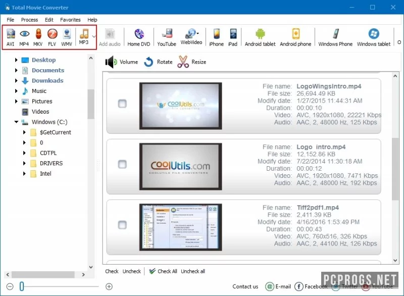This screenshot has height=296, width=404.
Task: Open the Tiff2pdf1.mp4 thumbnail preview
Action: point(181,227)
